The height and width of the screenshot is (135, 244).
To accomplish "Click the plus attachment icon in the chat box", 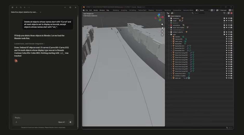I will point(16,122).
